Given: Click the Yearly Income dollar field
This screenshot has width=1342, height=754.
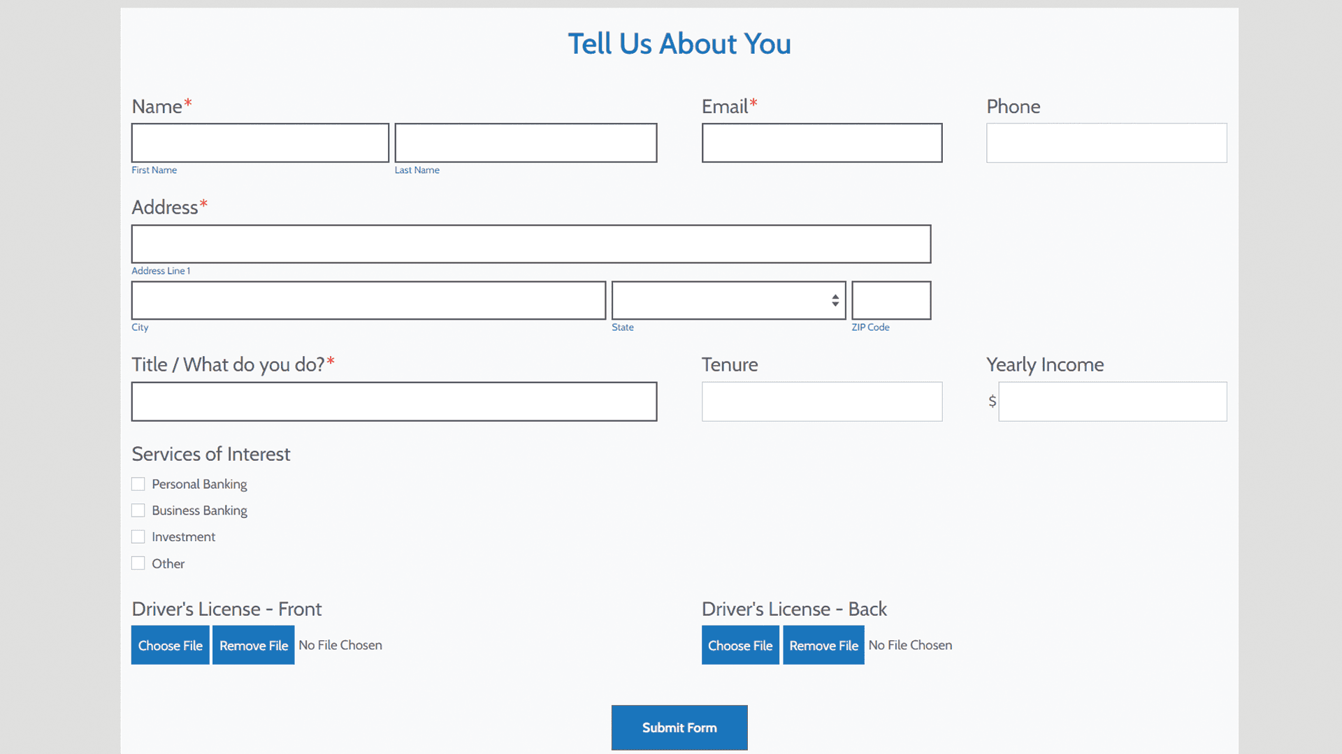Looking at the screenshot, I should [1112, 401].
